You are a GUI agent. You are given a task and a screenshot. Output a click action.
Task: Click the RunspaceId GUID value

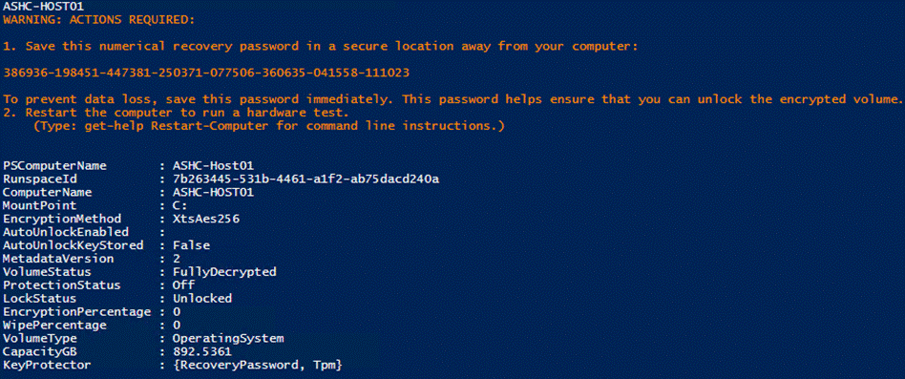(305, 179)
